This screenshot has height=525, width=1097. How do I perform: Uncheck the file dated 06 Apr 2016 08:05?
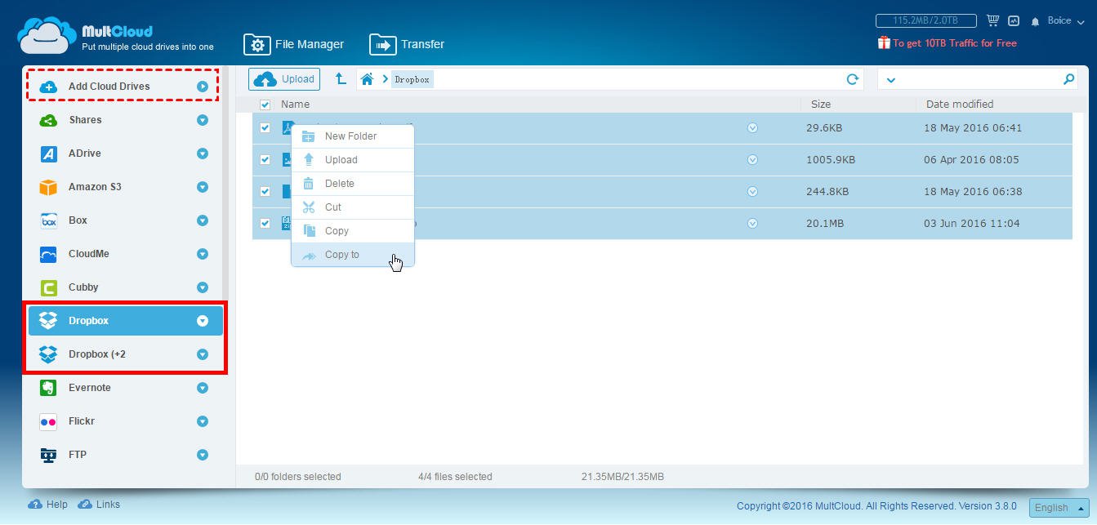[265, 160]
